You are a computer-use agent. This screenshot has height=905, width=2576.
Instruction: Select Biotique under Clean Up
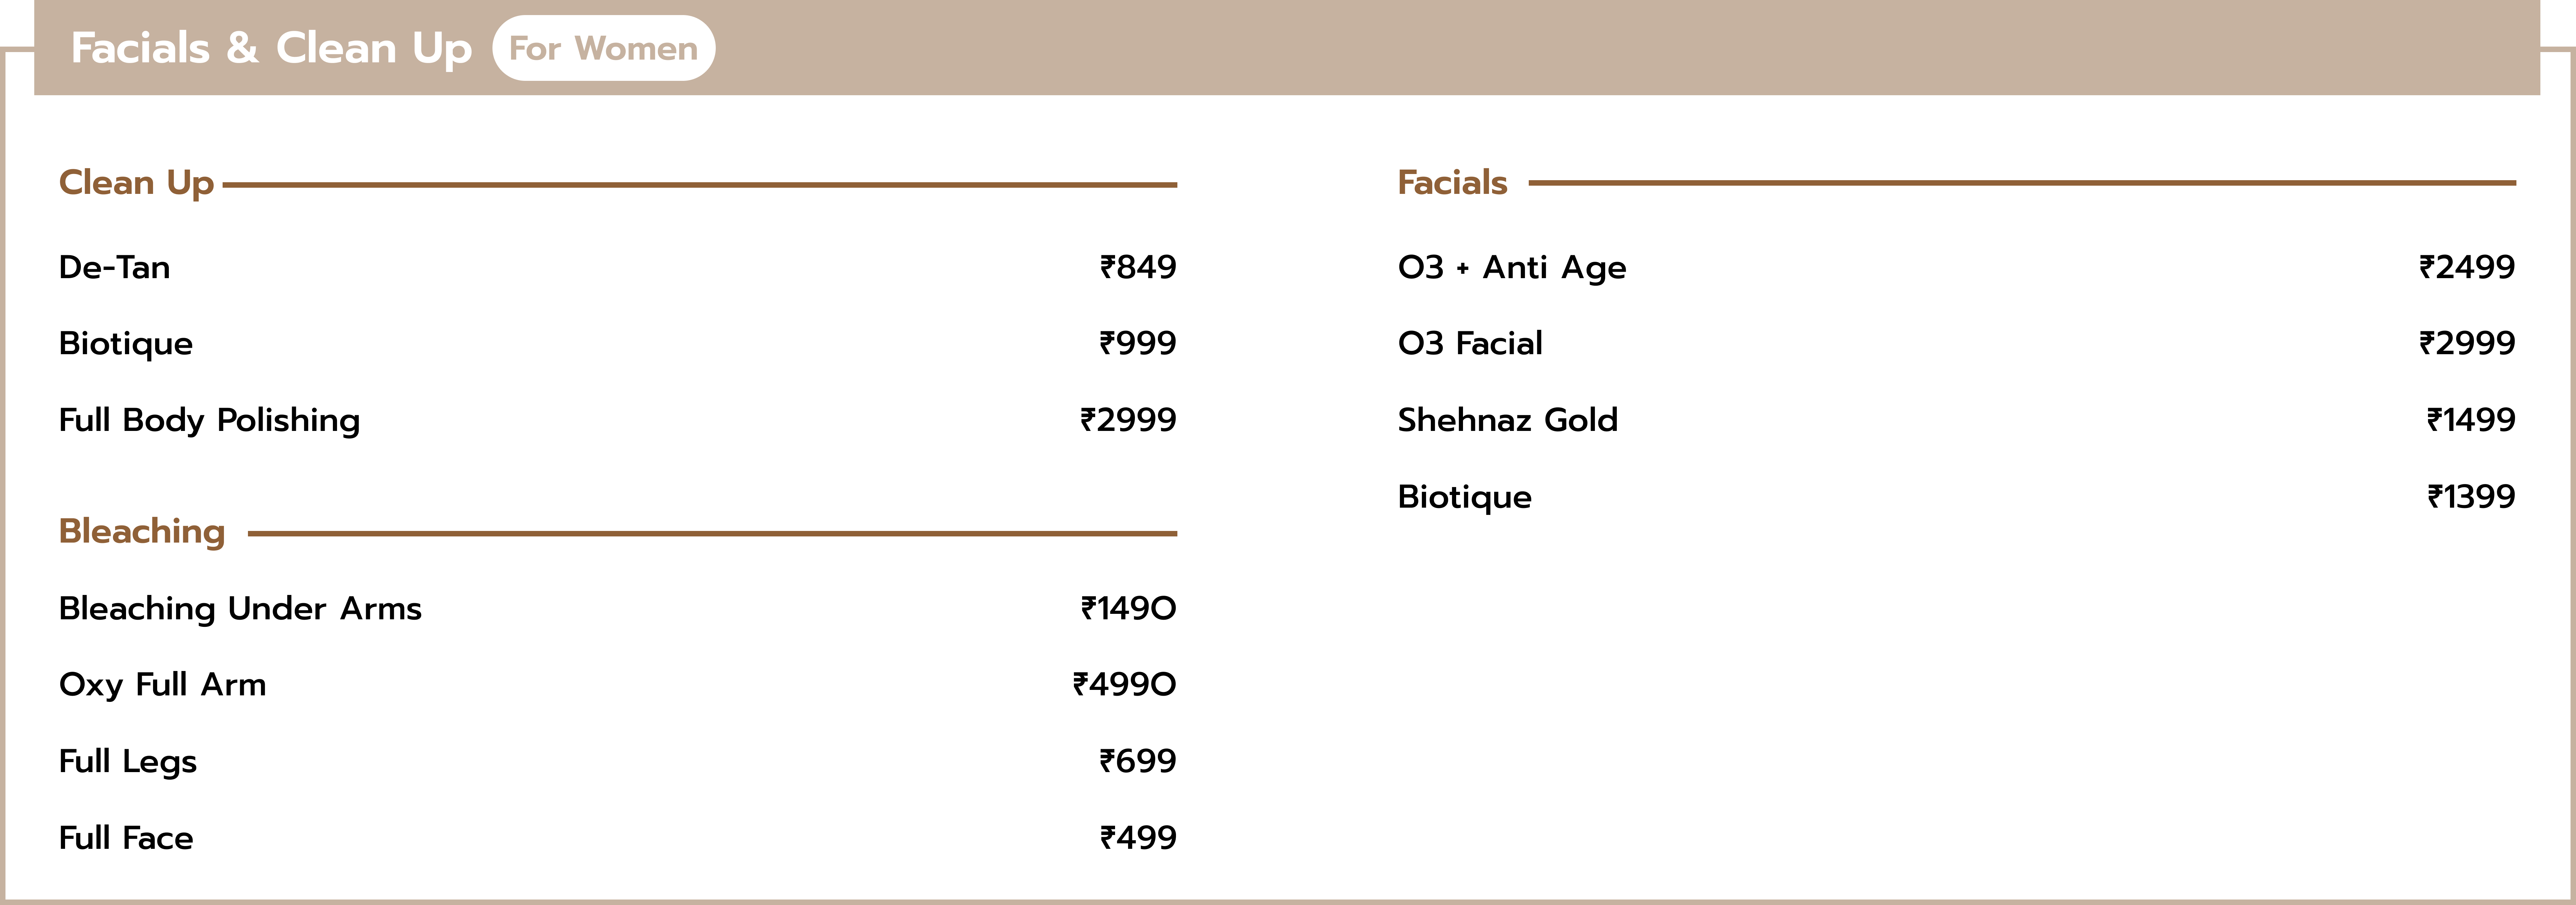[126, 344]
